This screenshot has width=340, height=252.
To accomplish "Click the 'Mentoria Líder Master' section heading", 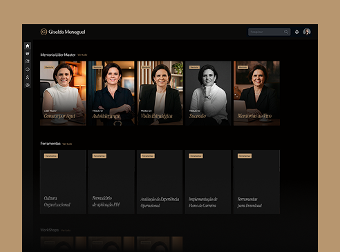I will [x=58, y=55].
